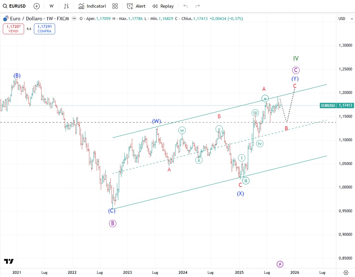The width and height of the screenshot is (355, 277).
Task: Open the EURUSD symbol search
Action: click(14, 6)
